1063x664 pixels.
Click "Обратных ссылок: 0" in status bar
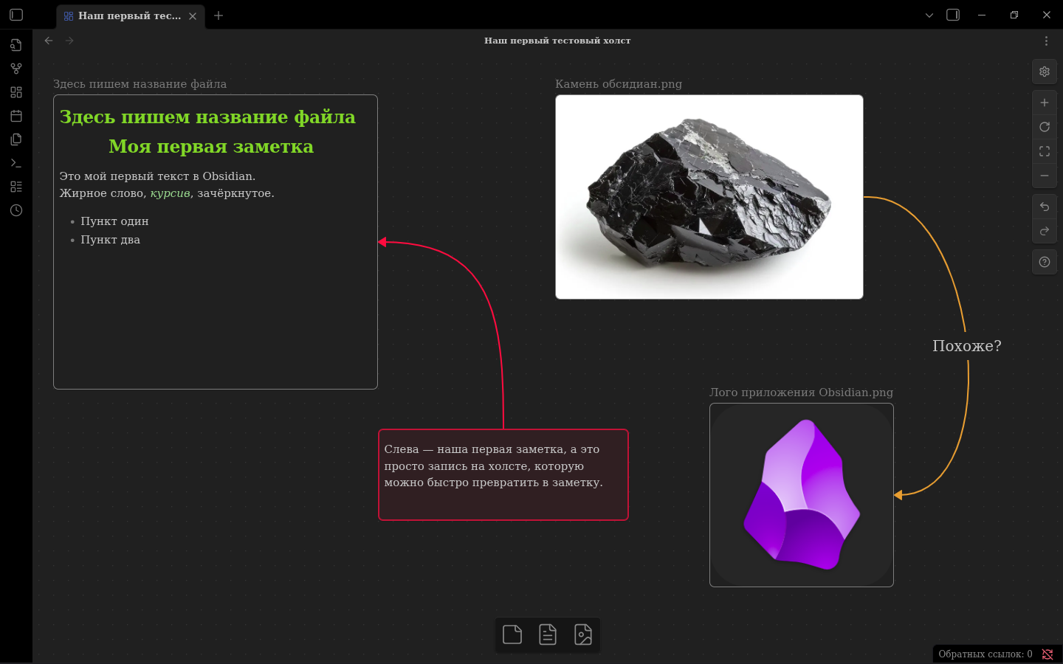coord(985,654)
